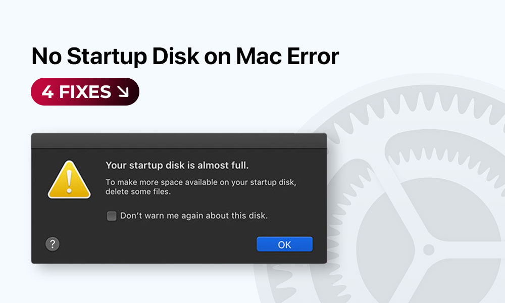The height and width of the screenshot is (303, 505).
Task: Open help via the question mark button
Action: coord(52,244)
